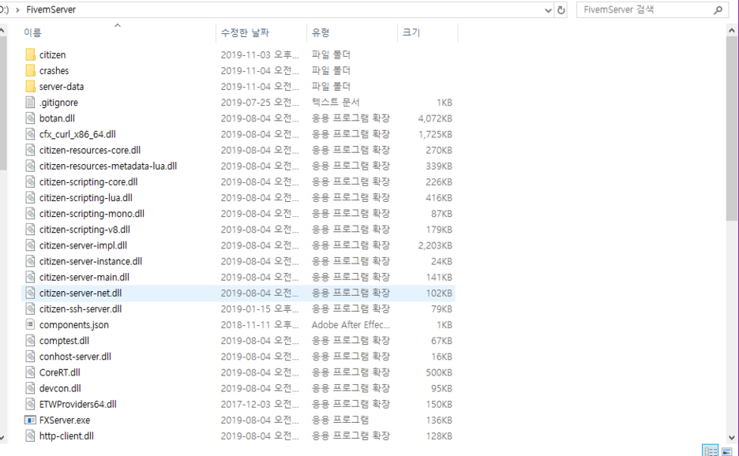This screenshot has width=739, height=456.
Task: Click the file list scroll up arrow
Action: [731, 30]
